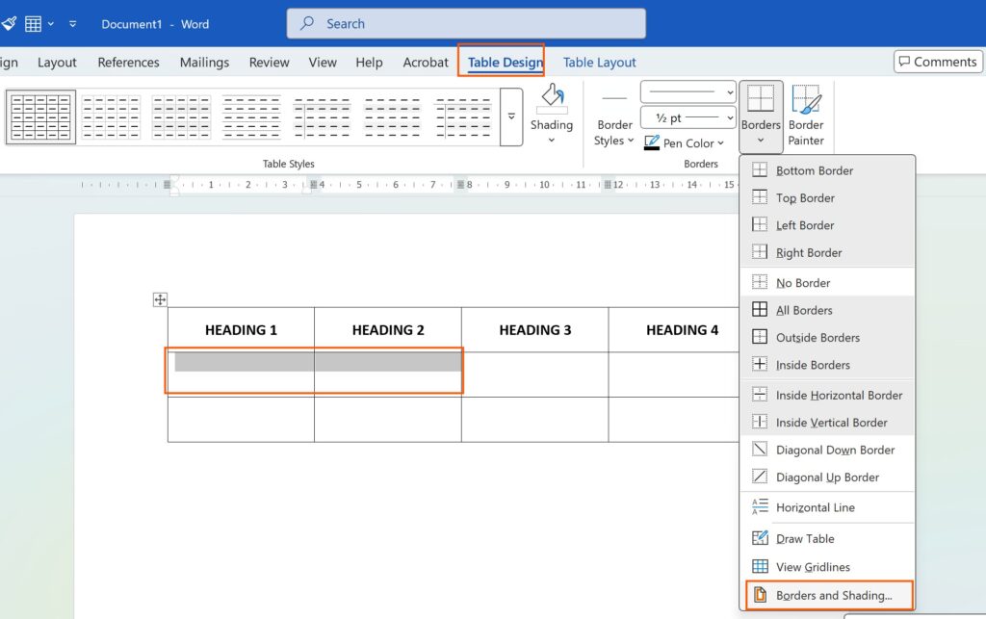Image resolution: width=986 pixels, height=619 pixels.
Task: Open the References ribbon tab
Action: pos(128,63)
